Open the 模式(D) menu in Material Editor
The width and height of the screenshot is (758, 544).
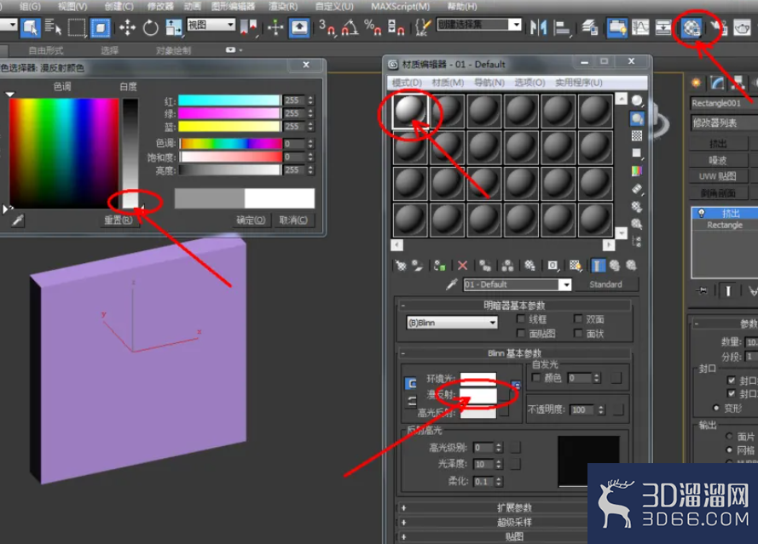click(407, 83)
